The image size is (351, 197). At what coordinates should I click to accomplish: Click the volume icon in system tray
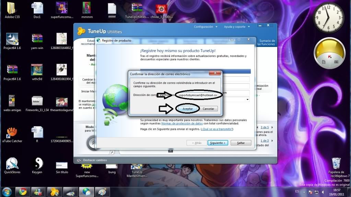click(x=323, y=192)
